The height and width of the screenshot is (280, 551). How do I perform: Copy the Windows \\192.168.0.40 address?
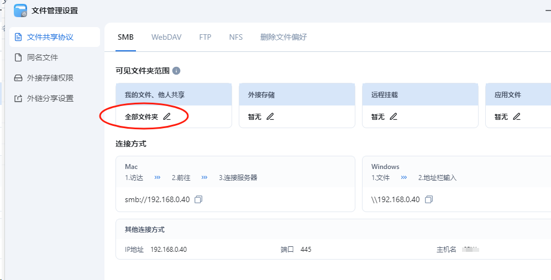click(429, 199)
